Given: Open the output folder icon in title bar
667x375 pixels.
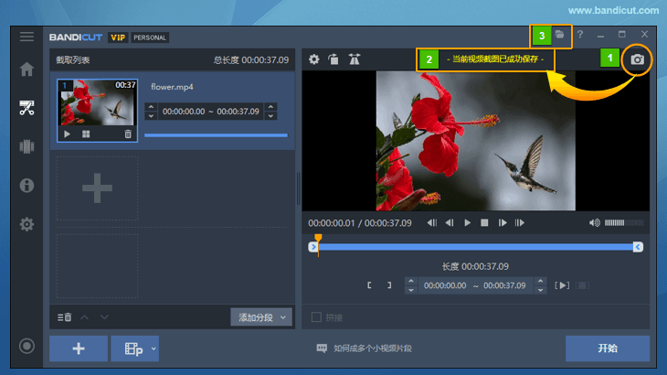Looking at the screenshot, I should 559,35.
